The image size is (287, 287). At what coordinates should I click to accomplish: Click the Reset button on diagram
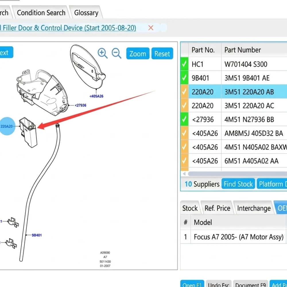162,53
